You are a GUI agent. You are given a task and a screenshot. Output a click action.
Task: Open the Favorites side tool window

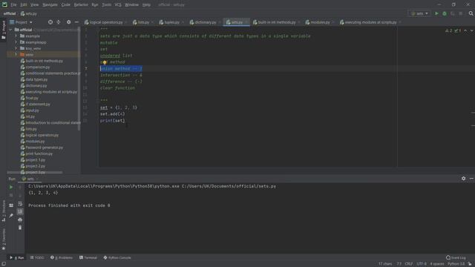[x=4, y=240]
